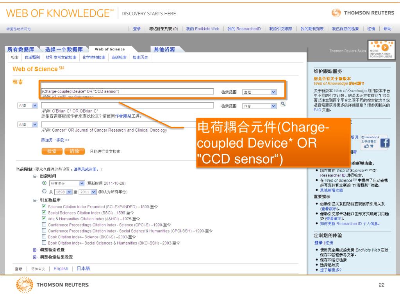Click the magnifier icon beside author field
The height and width of the screenshot is (300, 400).
coord(283,104)
